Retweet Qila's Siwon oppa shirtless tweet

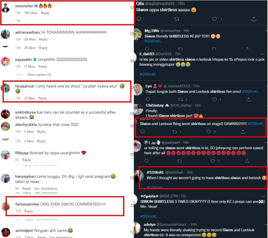(x=177, y=19)
